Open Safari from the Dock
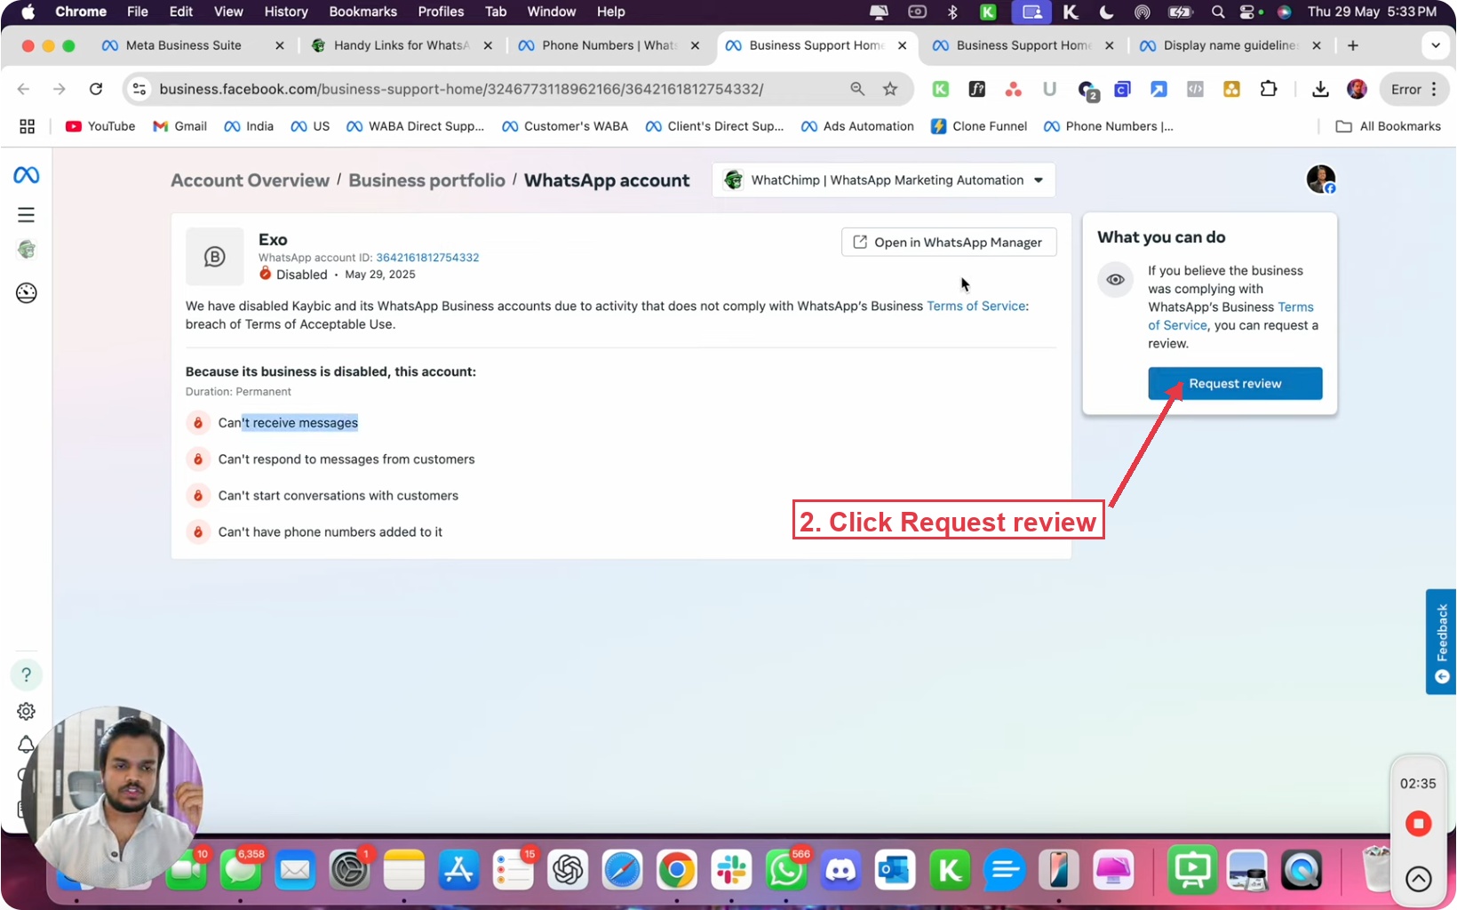 (x=622, y=870)
